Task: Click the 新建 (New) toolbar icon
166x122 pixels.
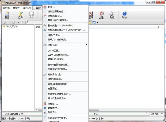Action: click(x=7, y=15)
